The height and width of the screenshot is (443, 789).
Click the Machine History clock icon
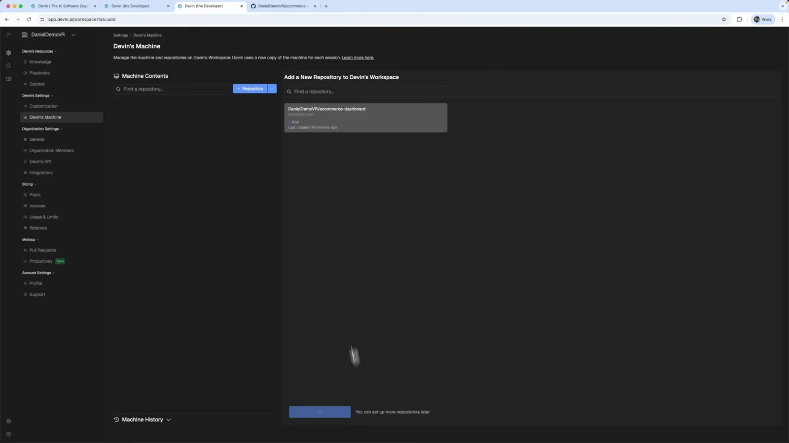click(x=116, y=420)
